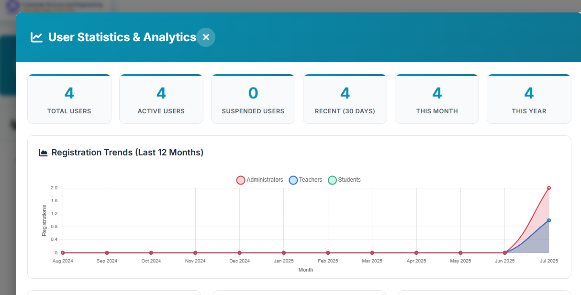Toggle Administrators series in chart legend

(x=260, y=180)
